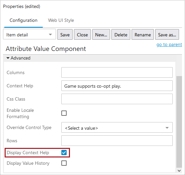185x175 pixels.
Task: Uncheck Display Context Help checkbox
Action: pos(64,153)
